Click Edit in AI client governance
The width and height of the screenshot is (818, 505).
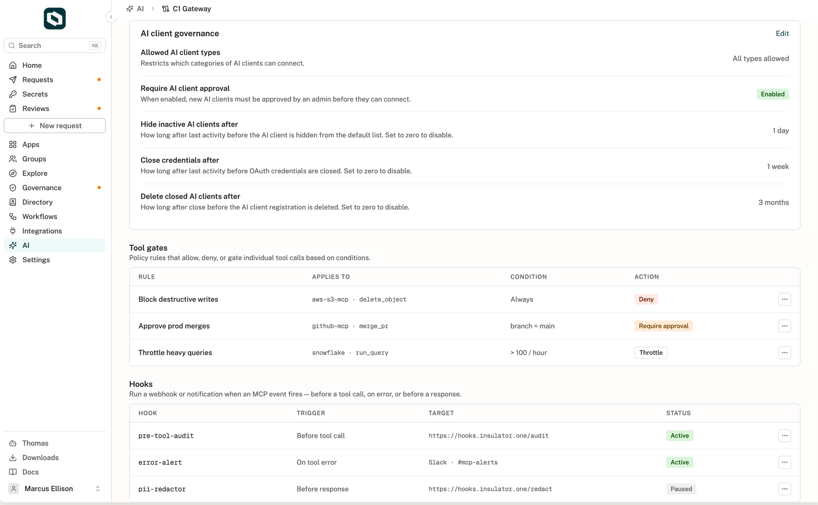[782, 34]
